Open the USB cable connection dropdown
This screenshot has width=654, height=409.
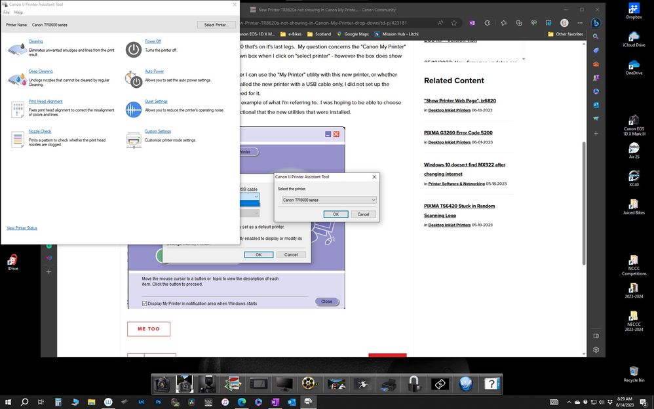point(254,197)
